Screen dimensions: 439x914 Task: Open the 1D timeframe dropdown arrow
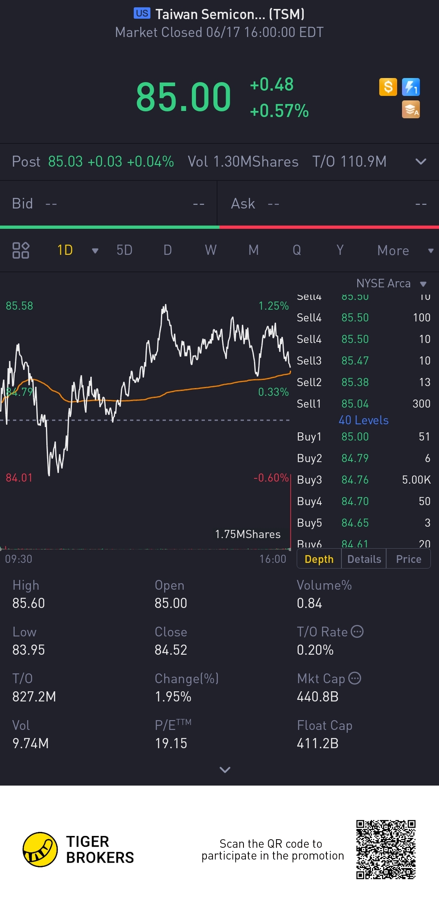95,251
